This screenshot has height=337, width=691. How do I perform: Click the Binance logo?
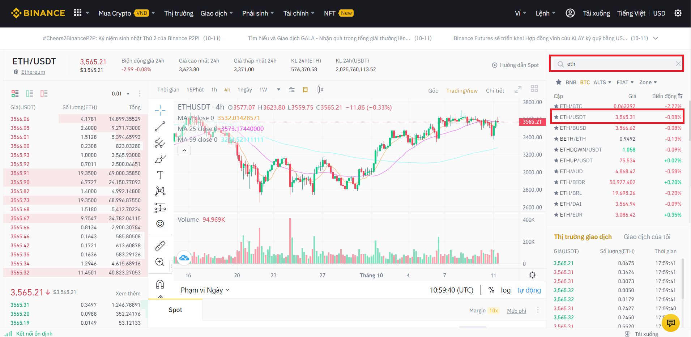pos(38,13)
